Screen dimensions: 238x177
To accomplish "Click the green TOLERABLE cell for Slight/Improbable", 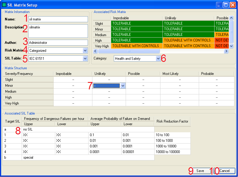I will coord(136,23).
